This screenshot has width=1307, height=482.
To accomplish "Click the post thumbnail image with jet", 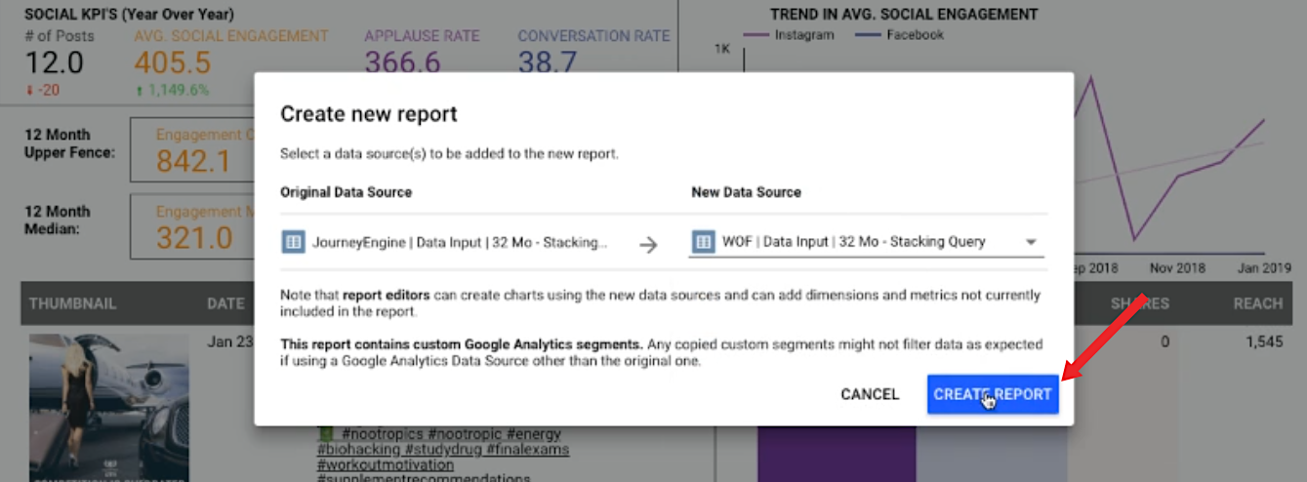I will 108,408.
